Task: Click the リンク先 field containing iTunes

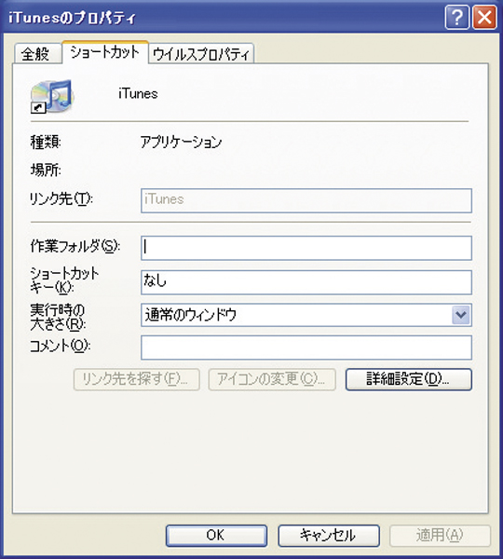Action: click(306, 200)
